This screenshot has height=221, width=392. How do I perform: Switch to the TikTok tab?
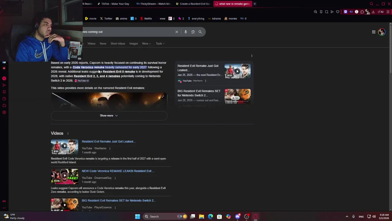point(113,4)
